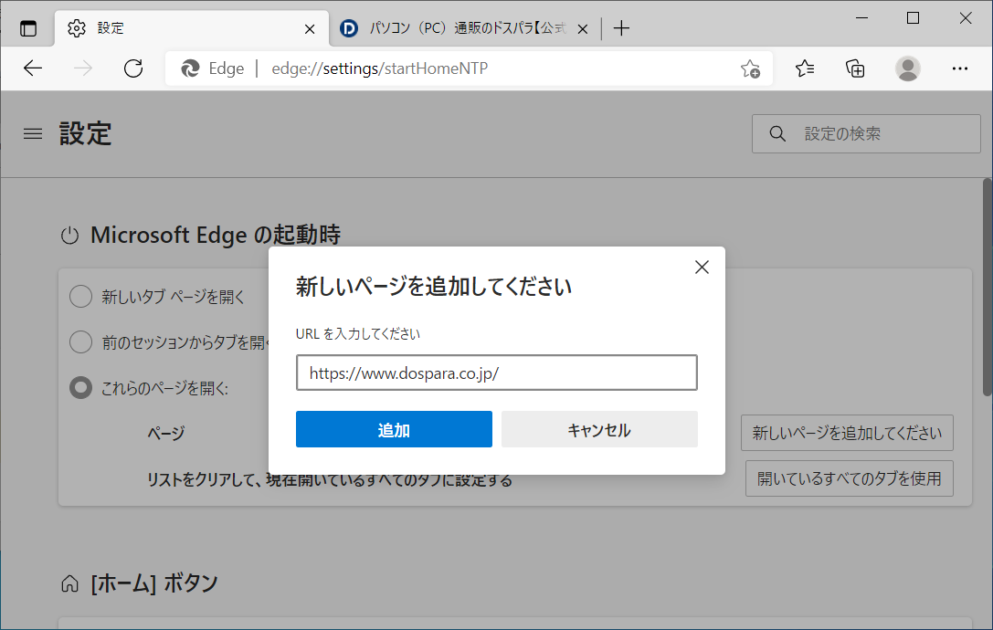Click the forward arrow button

pos(83,68)
